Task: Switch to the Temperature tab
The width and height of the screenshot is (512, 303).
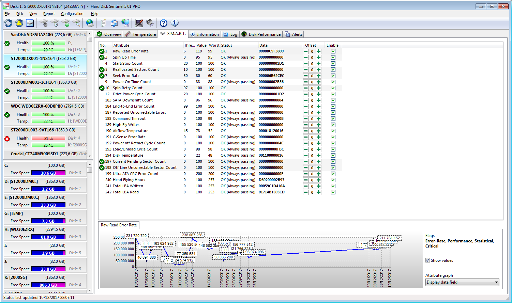Action: 140,34
